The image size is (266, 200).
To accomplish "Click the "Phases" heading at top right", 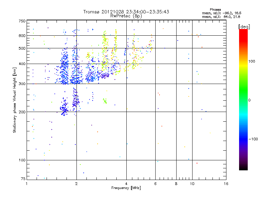I will pos(215,10).
